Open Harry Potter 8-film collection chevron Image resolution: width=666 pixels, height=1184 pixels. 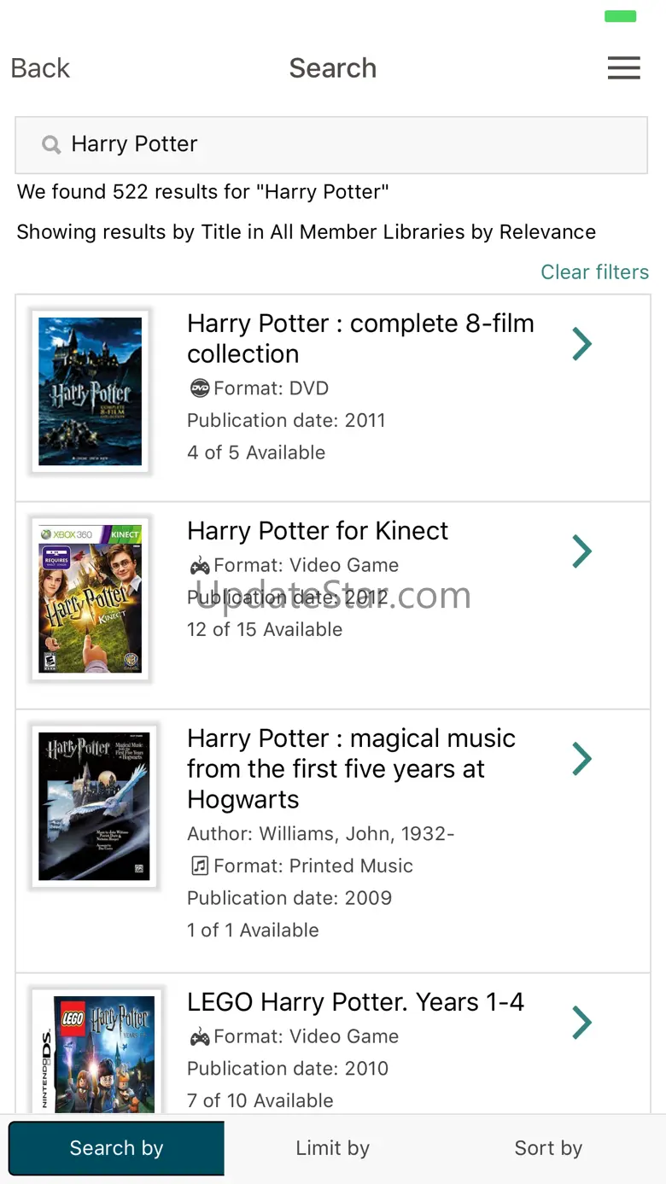582,344
